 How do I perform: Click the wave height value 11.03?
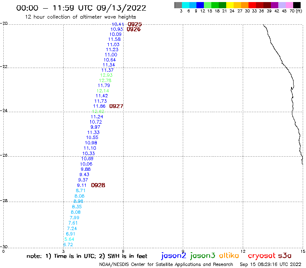coord(113,45)
